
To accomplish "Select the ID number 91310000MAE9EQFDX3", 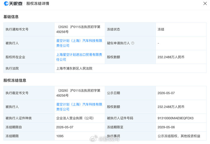I will pyautogui.click(x=175, y=118).
